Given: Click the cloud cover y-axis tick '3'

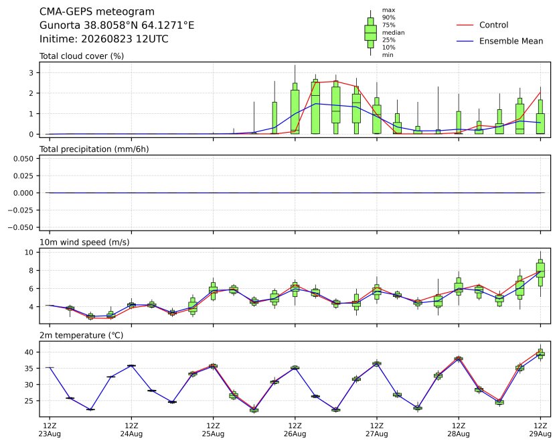Looking at the screenshot, I should tap(31, 73).
